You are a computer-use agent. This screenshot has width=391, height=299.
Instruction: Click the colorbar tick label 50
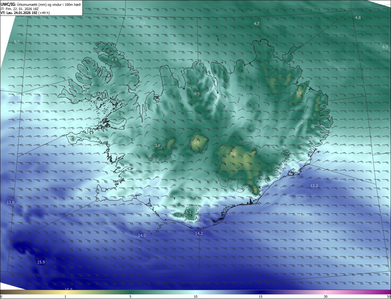point(389,297)
